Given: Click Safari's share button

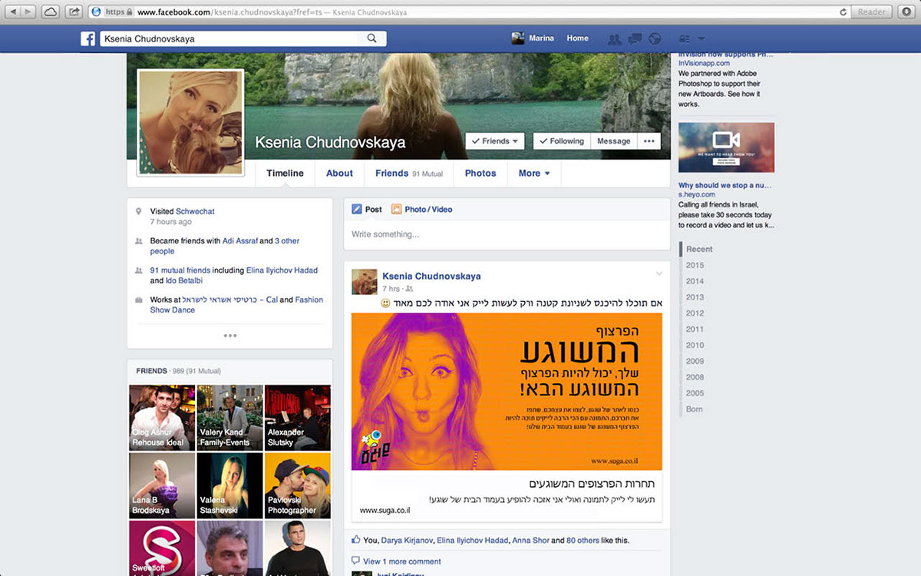Looking at the screenshot, I should 74,12.
